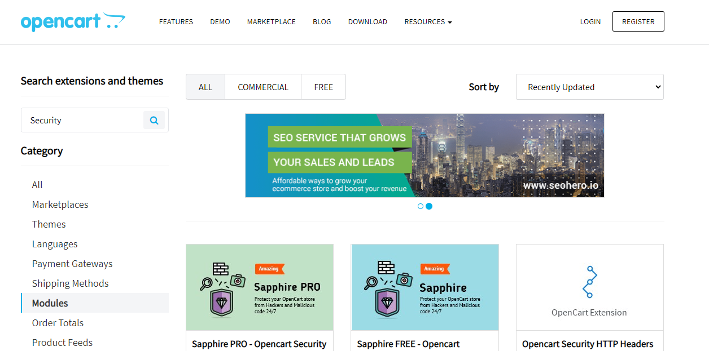Switch to the FREE filter tab
Image resolution: width=709 pixels, height=351 pixels.
323,87
